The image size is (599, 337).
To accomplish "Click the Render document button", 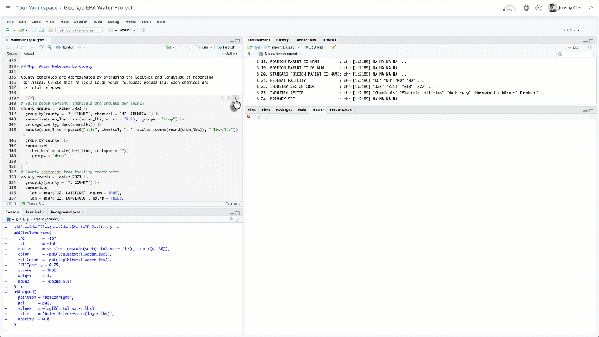I will pos(65,47).
